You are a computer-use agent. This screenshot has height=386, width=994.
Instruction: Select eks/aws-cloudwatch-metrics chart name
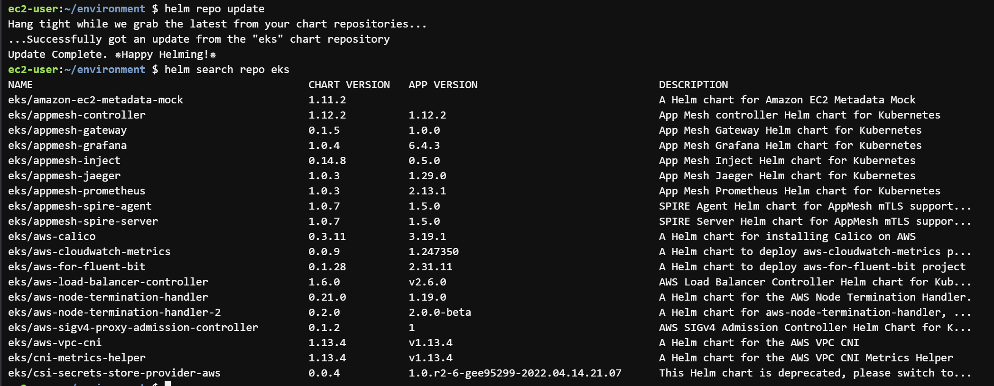[x=89, y=252]
